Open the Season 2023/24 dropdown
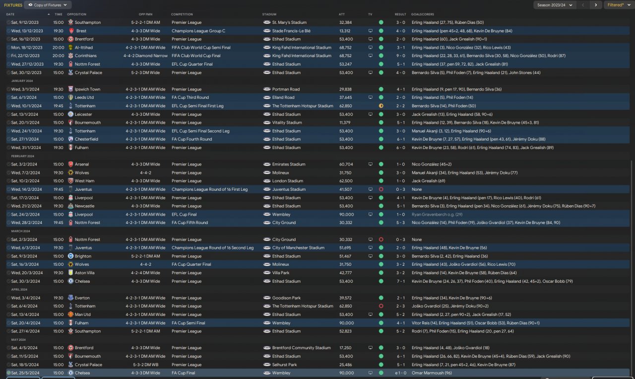635x379 pixels. (554, 5)
